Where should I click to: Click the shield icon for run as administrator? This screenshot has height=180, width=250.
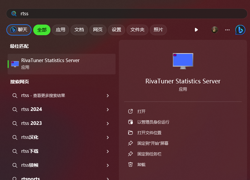click(x=130, y=122)
